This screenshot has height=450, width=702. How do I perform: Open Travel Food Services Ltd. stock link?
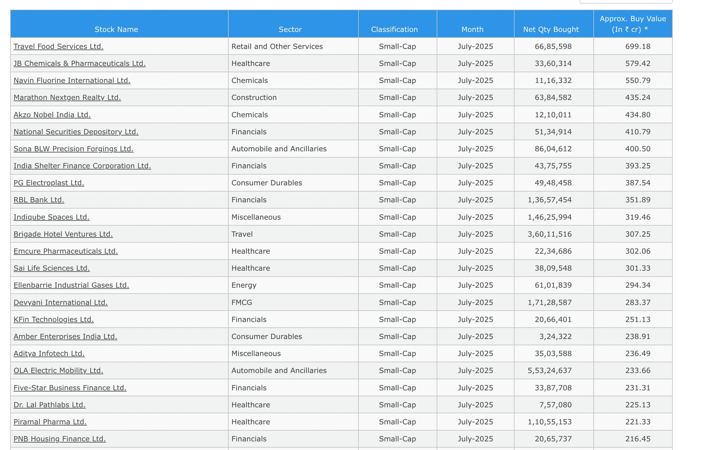coord(58,46)
